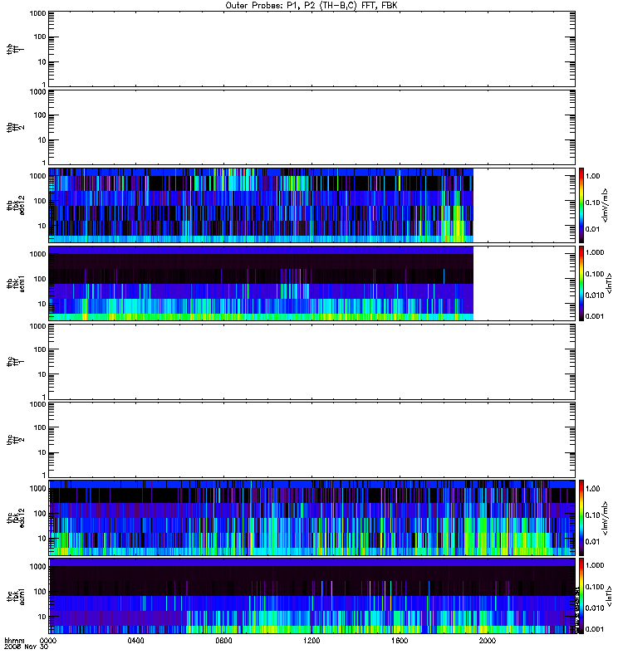Click inside the thb fbk edc12 spectrogram

pos(261,205)
